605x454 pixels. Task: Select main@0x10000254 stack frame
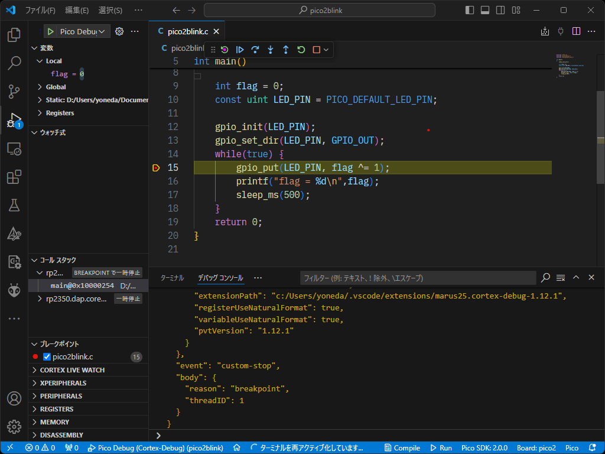pos(89,286)
